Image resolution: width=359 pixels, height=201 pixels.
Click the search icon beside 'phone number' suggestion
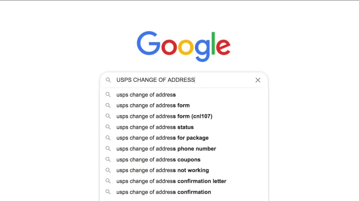coord(108,149)
